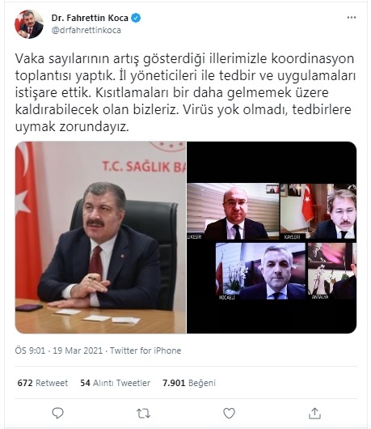The image size is (371, 429).
Task: Open the Twitter for iPhone source link
Action: (145, 350)
